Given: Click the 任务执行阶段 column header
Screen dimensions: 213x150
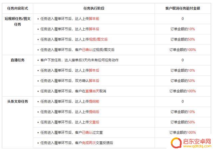Looking at the screenshot, I should 94,8.
